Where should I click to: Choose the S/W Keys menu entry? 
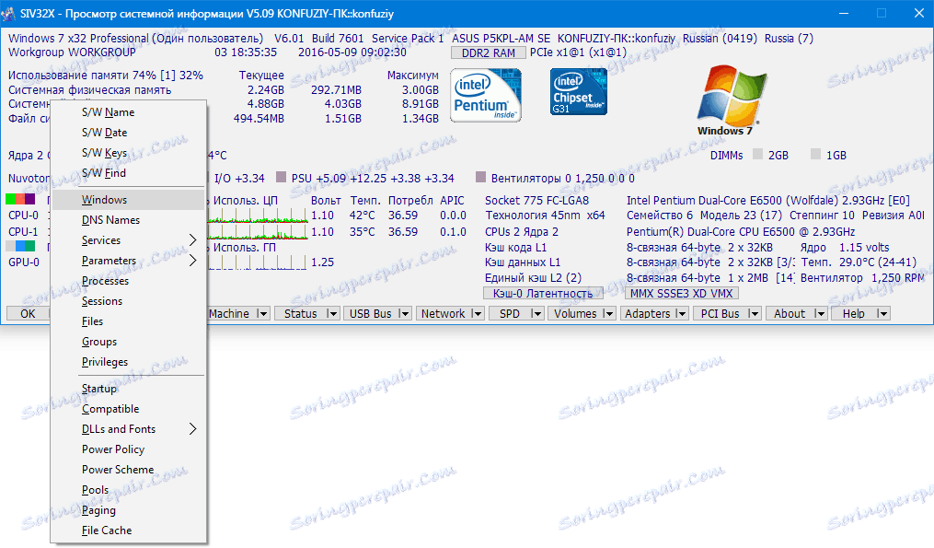click(129, 153)
